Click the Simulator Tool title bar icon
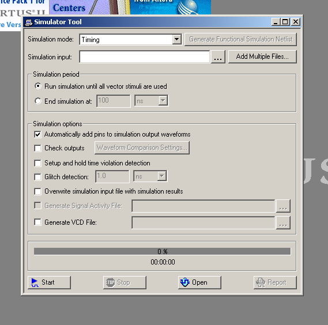The image size is (328, 325). click(28, 22)
